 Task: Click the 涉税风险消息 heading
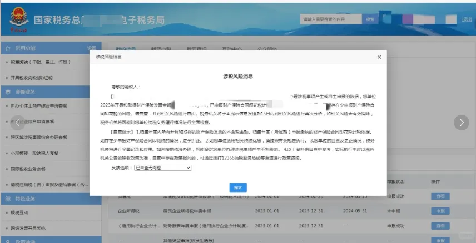[238, 77]
